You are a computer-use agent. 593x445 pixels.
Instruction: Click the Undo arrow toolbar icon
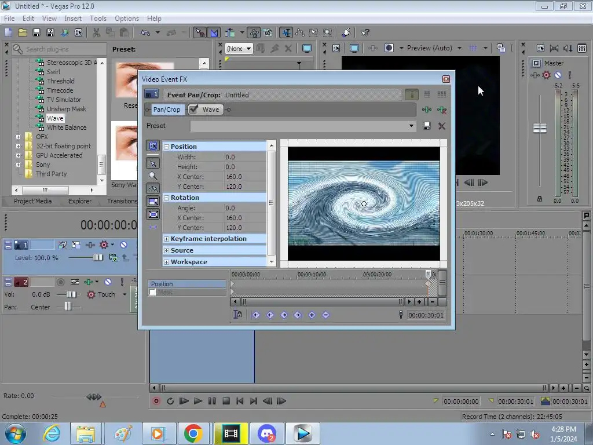pyautogui.click(x=145, y=32)
